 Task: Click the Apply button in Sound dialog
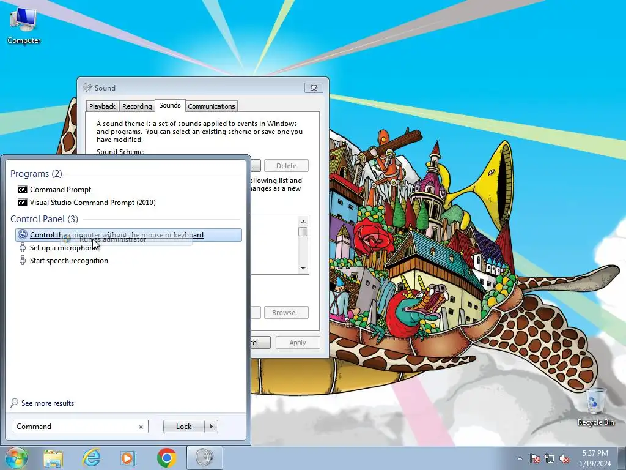298,343
